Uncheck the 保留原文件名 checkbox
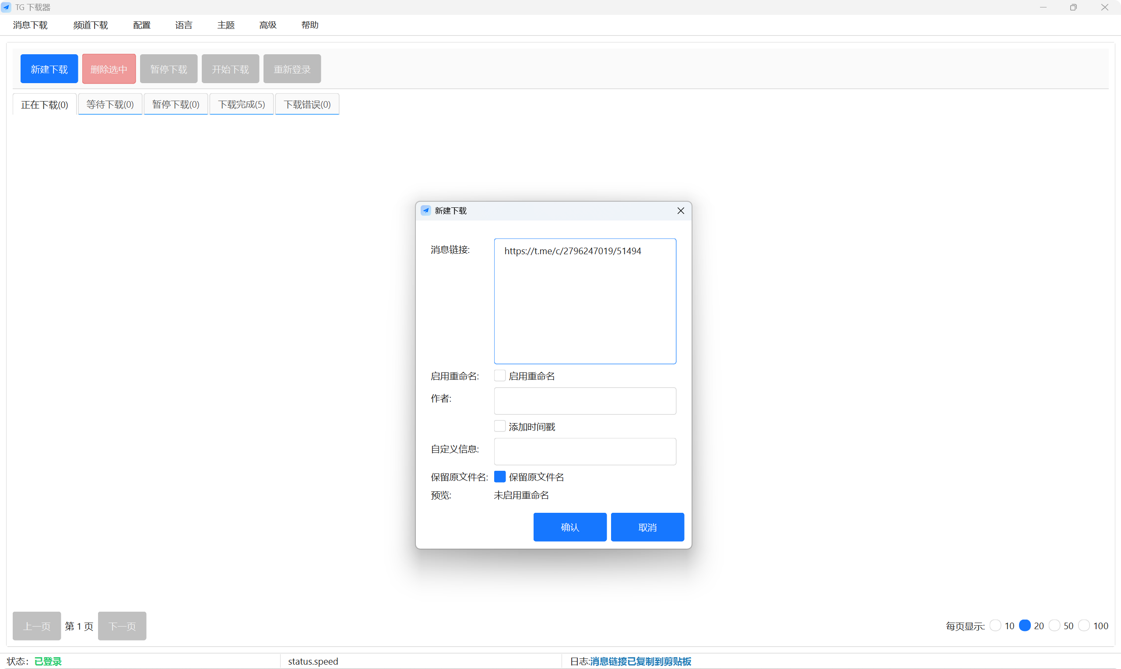1121x669 pixels. [499, 476]
